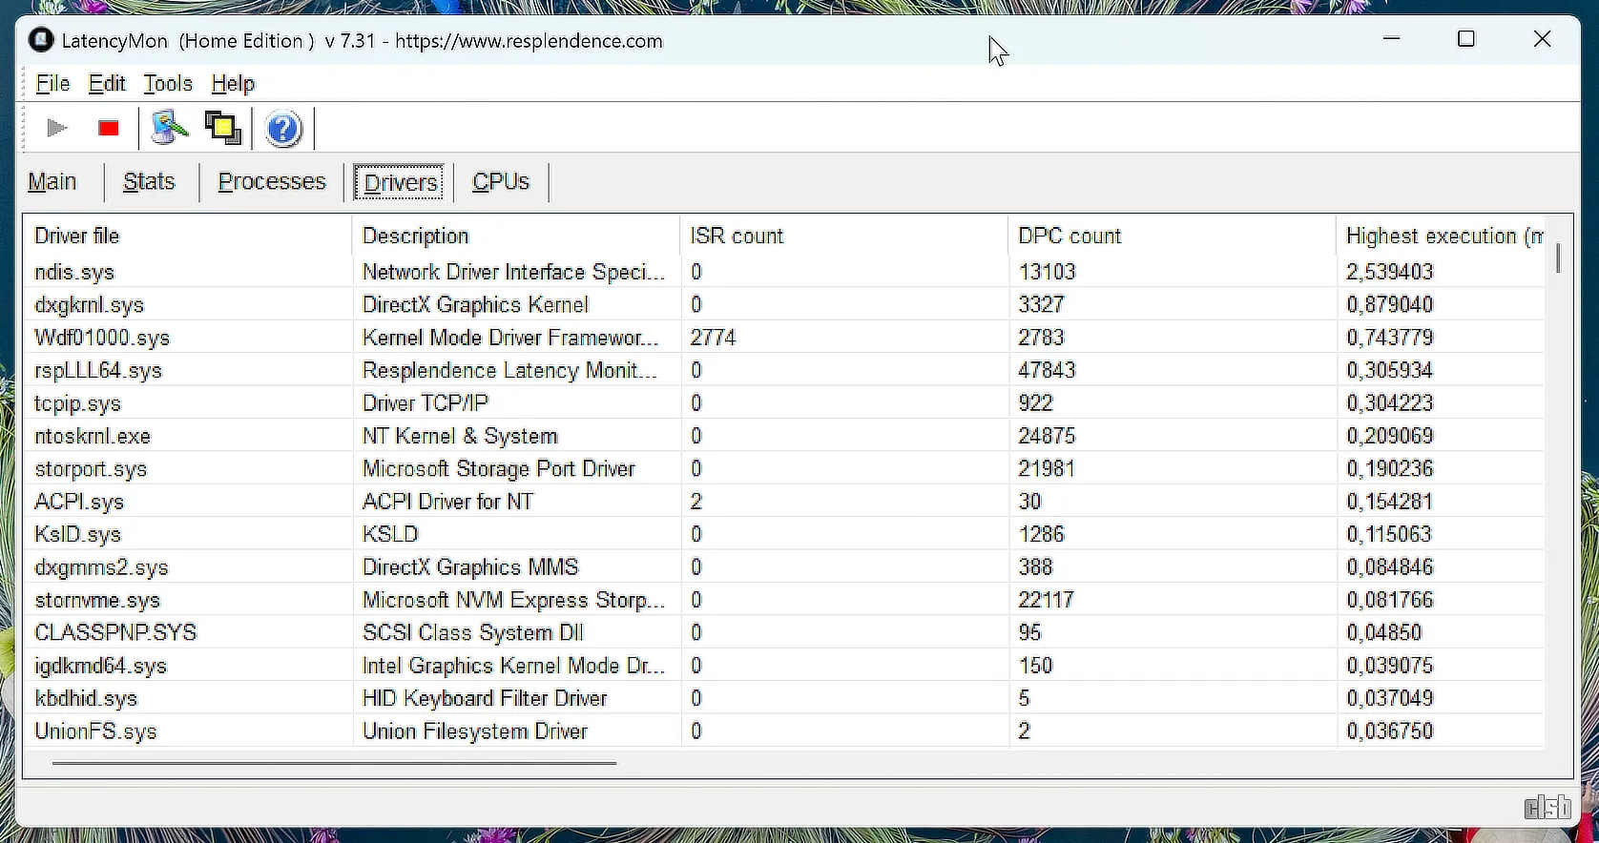
Task: Switch to the Stats tab
Action: click(x=149, y=182)
